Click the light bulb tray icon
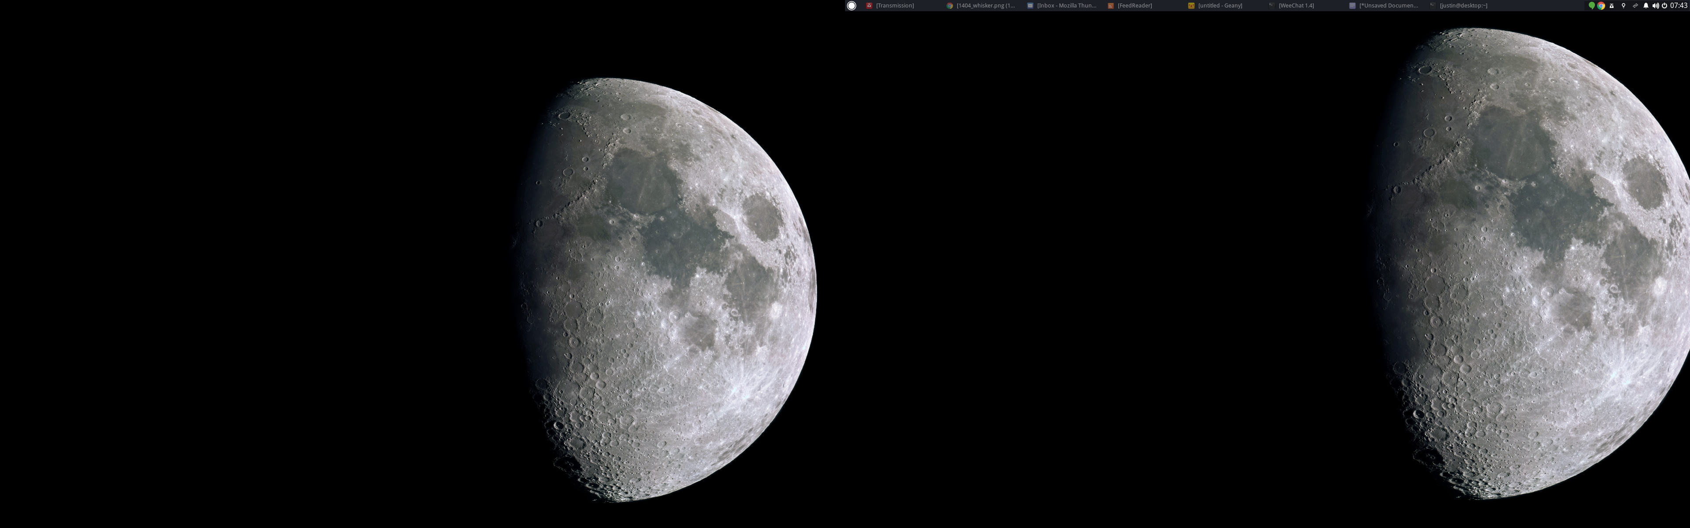1690x528 pixels. (1624, 5)
